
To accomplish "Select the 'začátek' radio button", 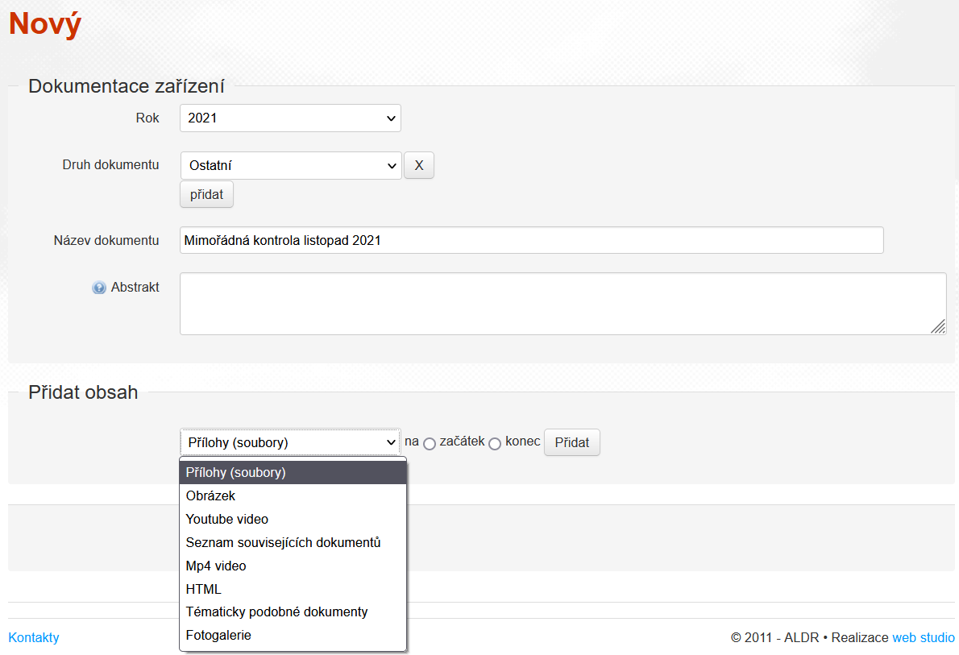I will pos(430,444).
